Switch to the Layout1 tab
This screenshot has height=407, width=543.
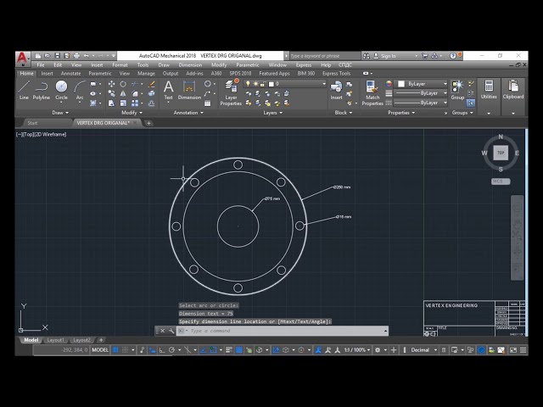pos(55,340)
